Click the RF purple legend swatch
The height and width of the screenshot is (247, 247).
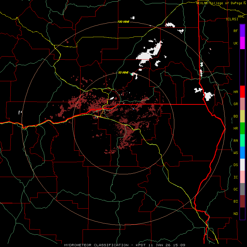point(242,31)
